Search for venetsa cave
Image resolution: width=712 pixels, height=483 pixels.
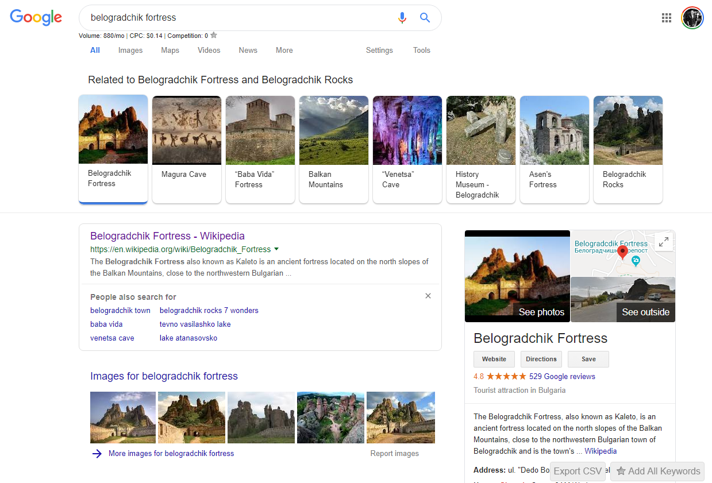coord(112,338)
